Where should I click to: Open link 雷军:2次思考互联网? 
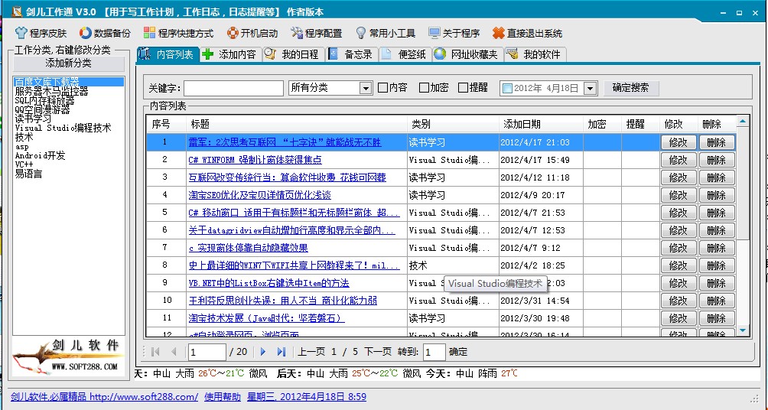click(285, 142)
